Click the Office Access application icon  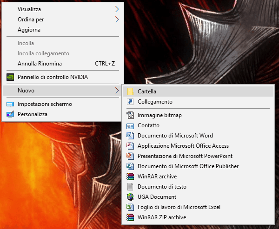coord(130,146)
